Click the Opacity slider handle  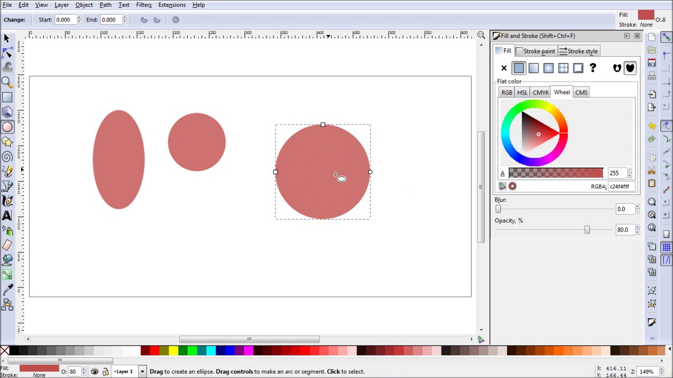point(587,229)
